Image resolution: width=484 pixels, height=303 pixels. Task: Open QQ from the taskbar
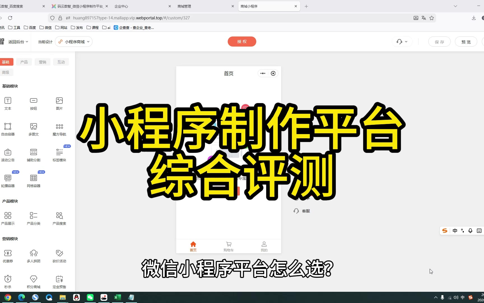point(76,297)
